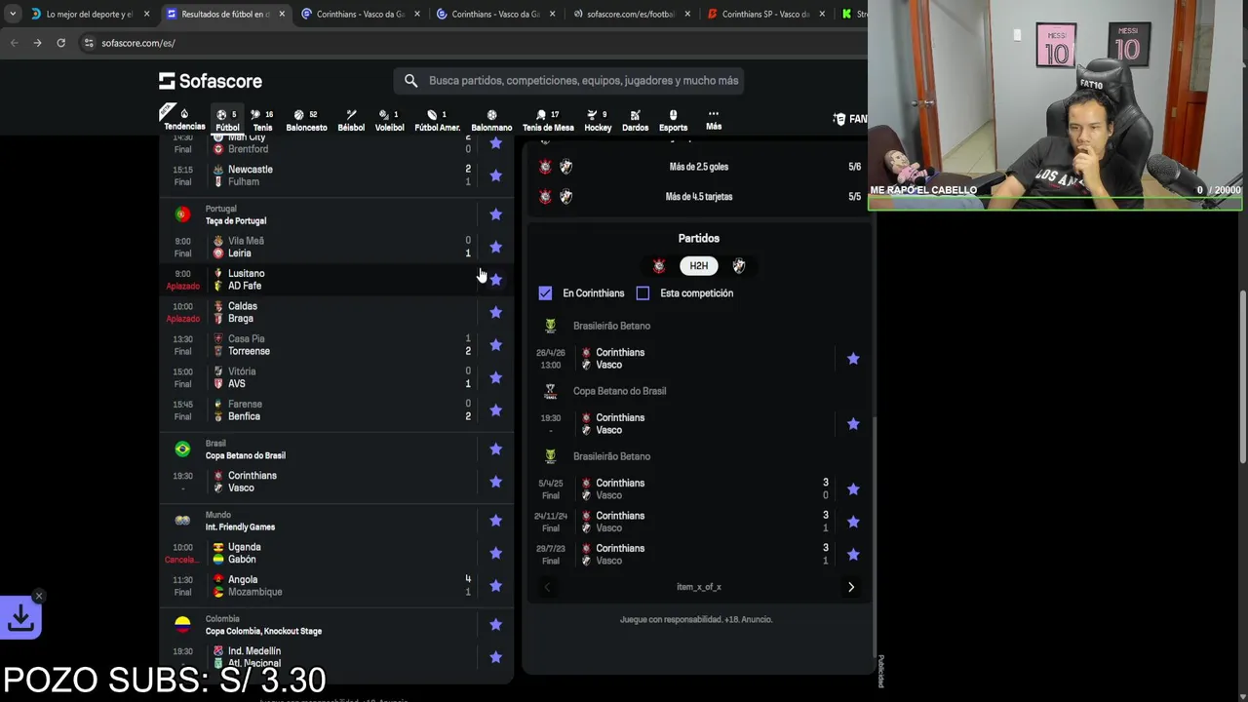This screenshot has width=1248, height=702.
Task: Toggle favorite star for Copa Betano do Brasil league
Action: pyautogui.click(x=495, y=449)
